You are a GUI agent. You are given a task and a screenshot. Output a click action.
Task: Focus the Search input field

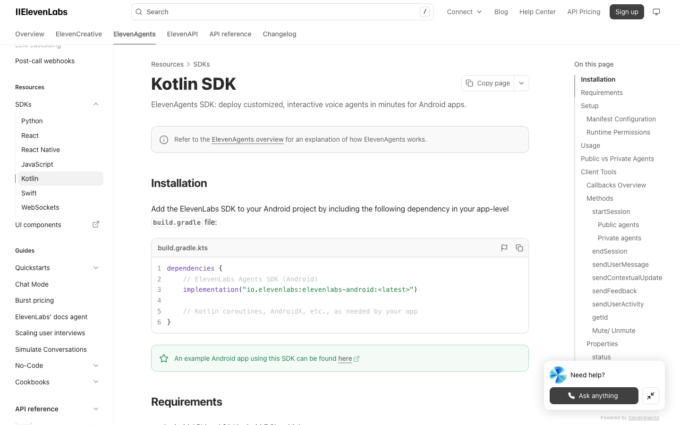(282, 12)
